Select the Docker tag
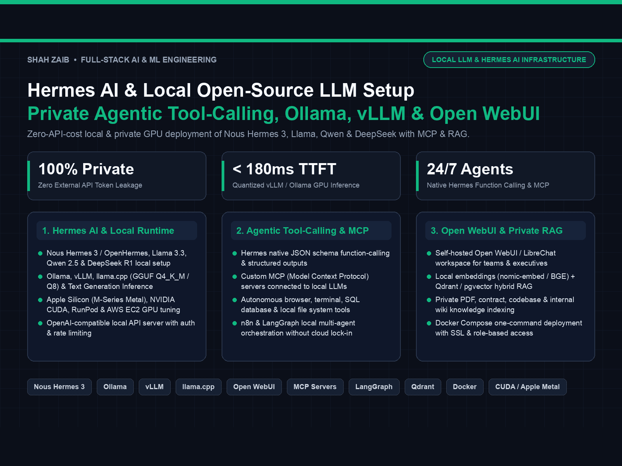The image size is (622, 466). point(465,387)
